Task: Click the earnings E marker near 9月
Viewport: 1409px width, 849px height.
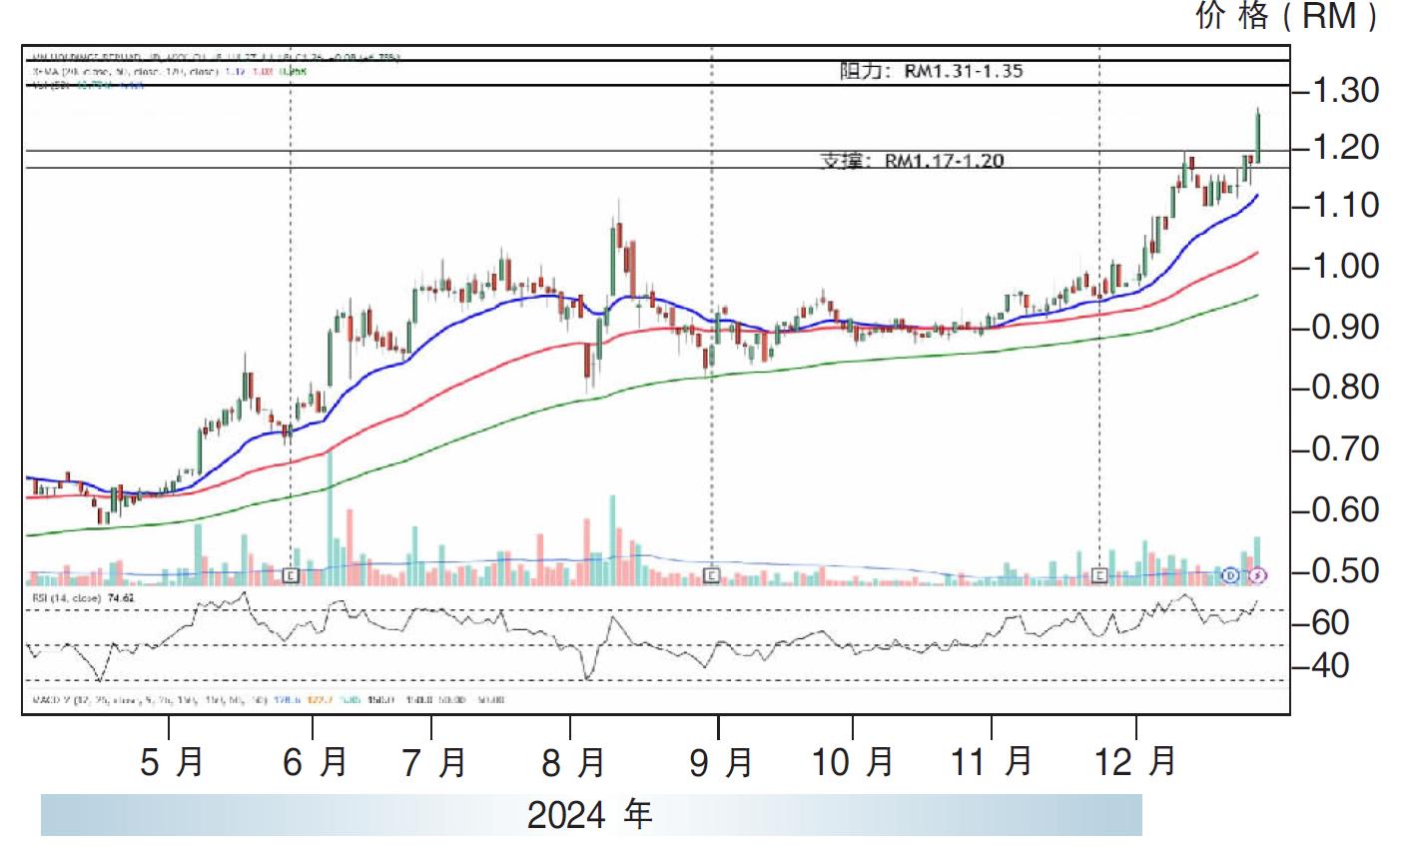Action: pos(712,575)
